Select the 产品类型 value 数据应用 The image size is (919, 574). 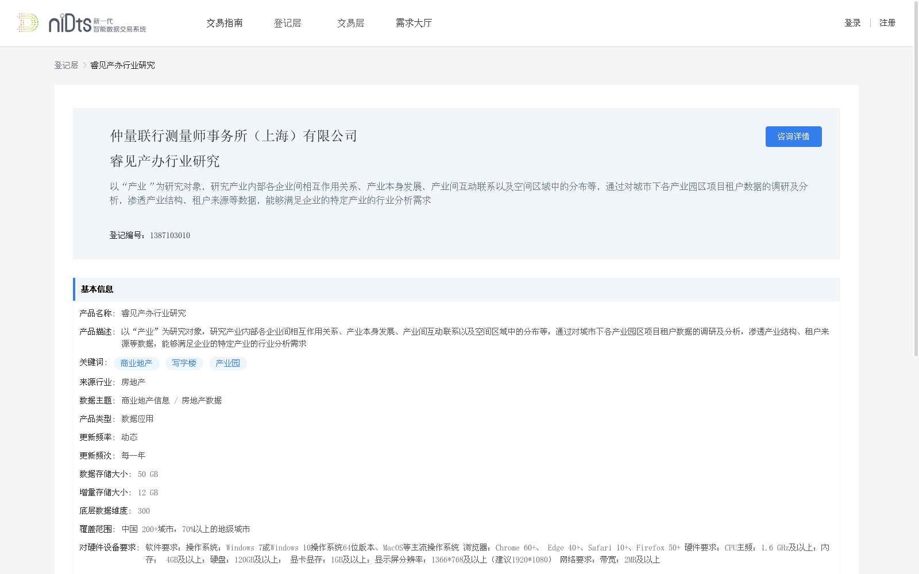tap(137, 419)
